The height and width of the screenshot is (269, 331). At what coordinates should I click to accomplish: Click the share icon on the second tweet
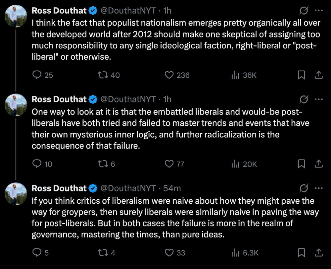[x=319, y=164]
